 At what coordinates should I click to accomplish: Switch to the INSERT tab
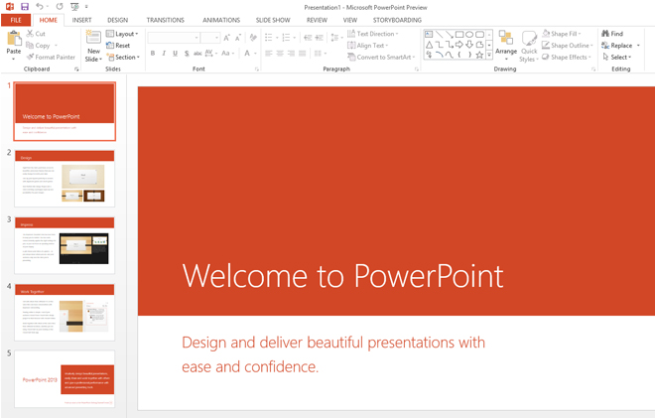coord(81,20)
